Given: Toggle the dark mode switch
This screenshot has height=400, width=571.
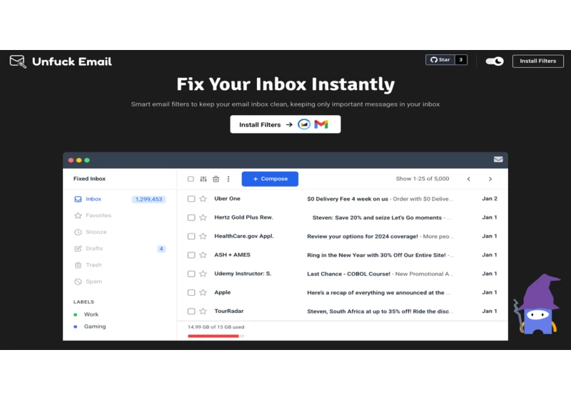Looking at the screenshot, I should [x=495, y=61].
